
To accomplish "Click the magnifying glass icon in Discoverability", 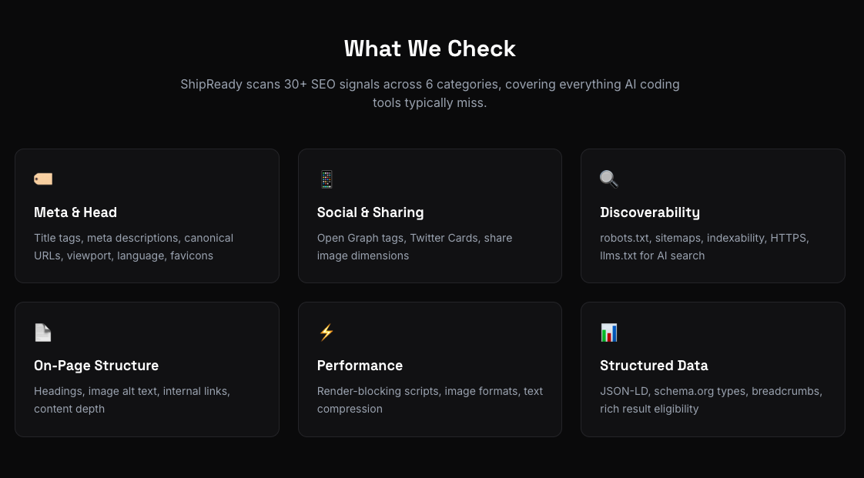I will tap(609, 179).
